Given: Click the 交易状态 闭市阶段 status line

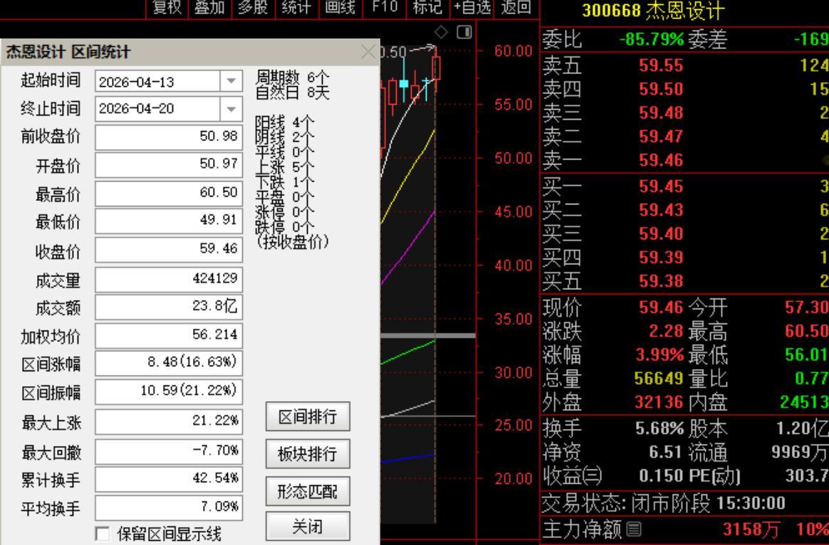Looking at the screenshot, I should 664,503.
